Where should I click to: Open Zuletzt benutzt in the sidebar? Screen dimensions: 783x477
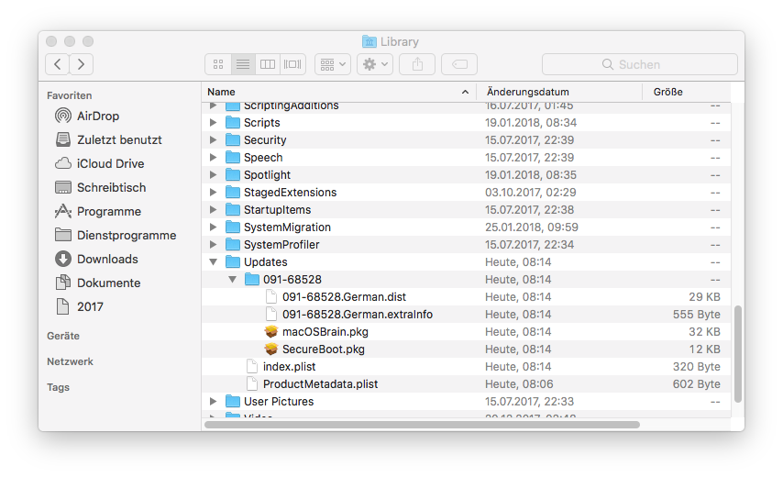[109, 139]
